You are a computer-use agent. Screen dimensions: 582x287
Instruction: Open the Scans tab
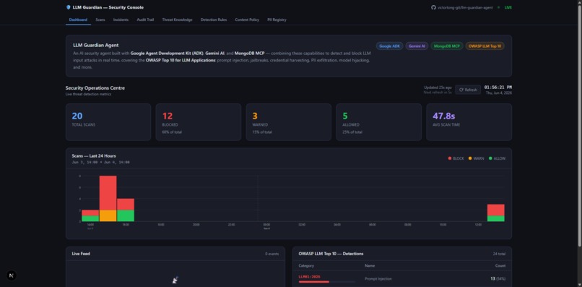click(x=100, y=20)
